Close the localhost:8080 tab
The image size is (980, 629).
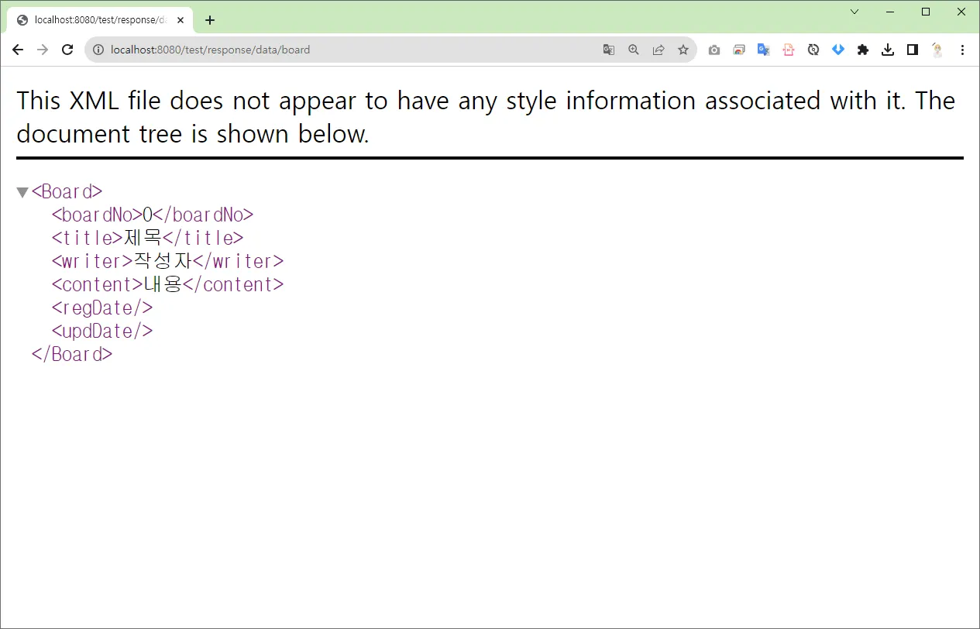[x=181, y=20]
